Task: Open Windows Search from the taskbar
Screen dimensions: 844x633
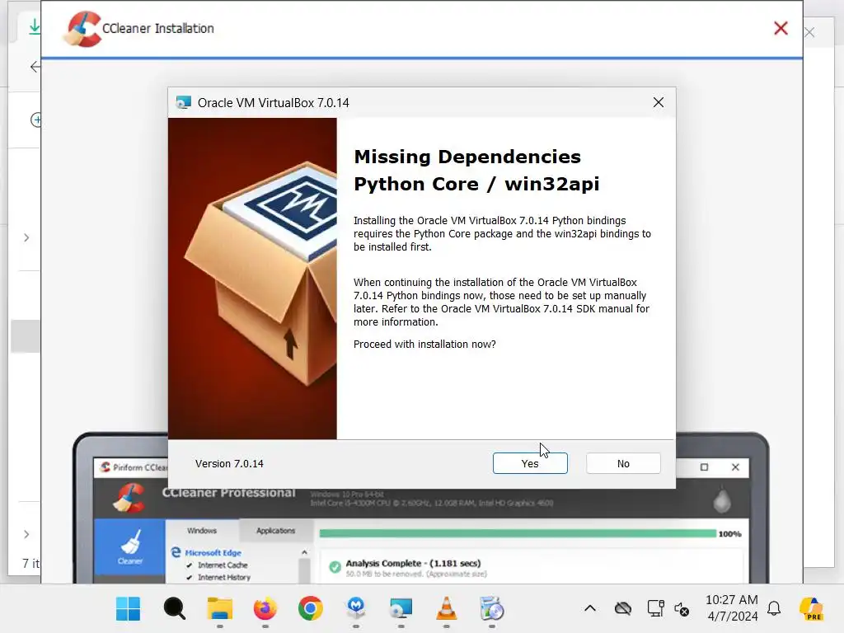Action: (x=175, y=609)
